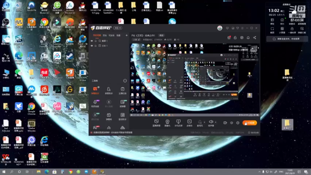The height and width of the screenshot is (175, 311).
Task: Click the bottom notice link about stream settings
Action: click(113, 133)
